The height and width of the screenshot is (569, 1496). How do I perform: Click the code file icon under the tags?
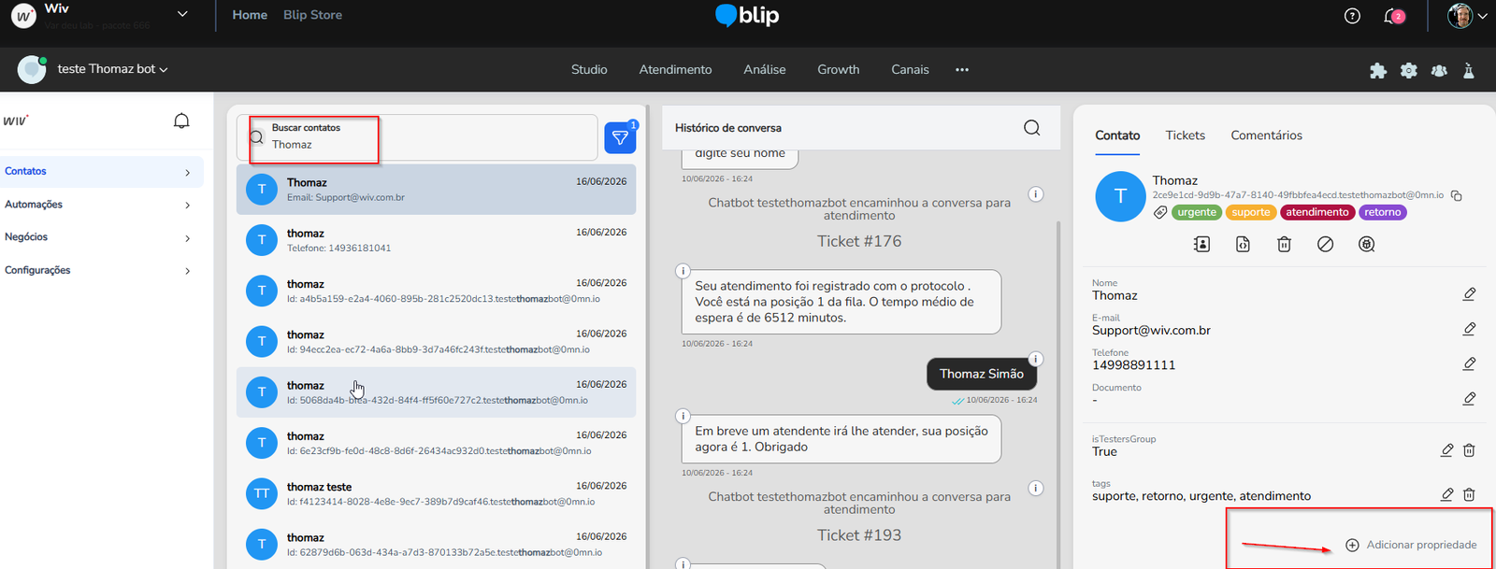tap(1243, 244)
